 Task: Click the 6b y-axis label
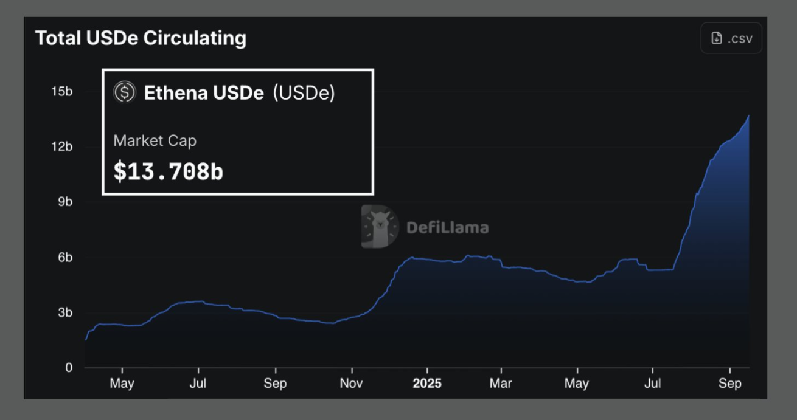pos(65,258)
